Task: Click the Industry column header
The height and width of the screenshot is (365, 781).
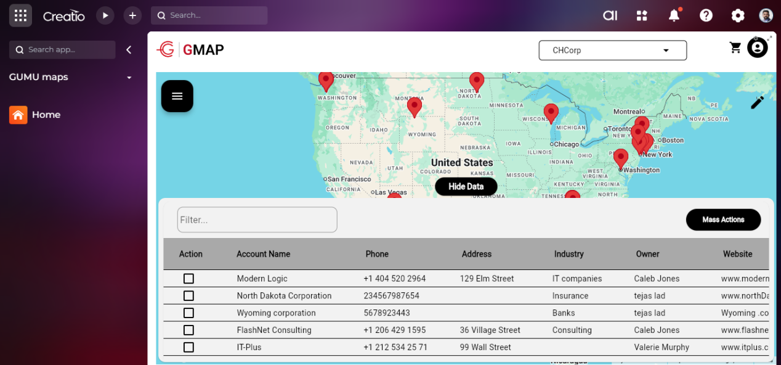Action: click(569, 254)
